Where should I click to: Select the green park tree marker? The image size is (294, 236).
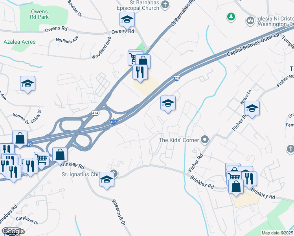point(231,17)
